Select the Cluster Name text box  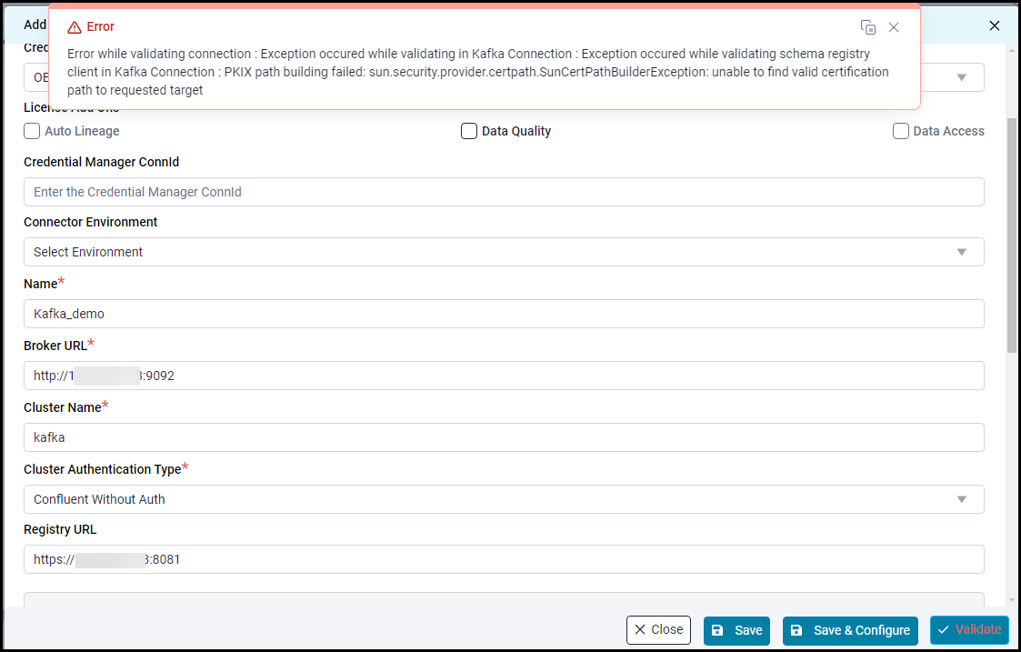coord(504,437)
